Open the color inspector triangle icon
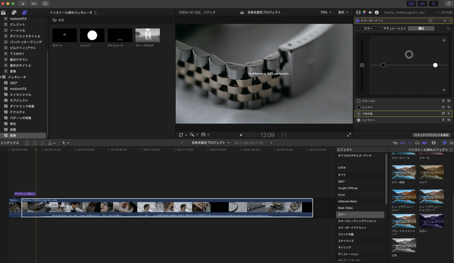This screenshot has width=454, height=263. [364, 12]
